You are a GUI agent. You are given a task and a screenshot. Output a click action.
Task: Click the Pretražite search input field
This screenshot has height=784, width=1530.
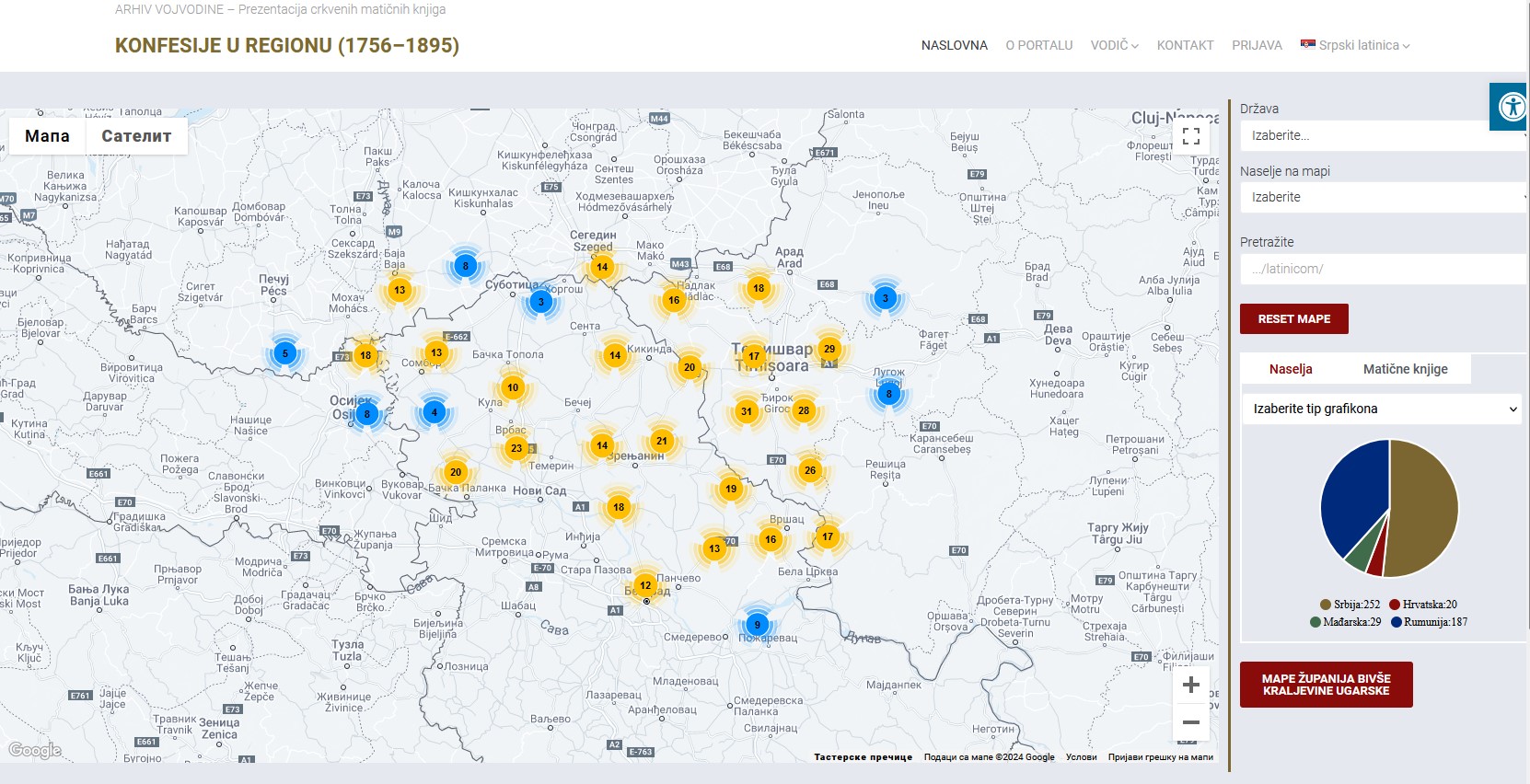[x=1381, y=269]
